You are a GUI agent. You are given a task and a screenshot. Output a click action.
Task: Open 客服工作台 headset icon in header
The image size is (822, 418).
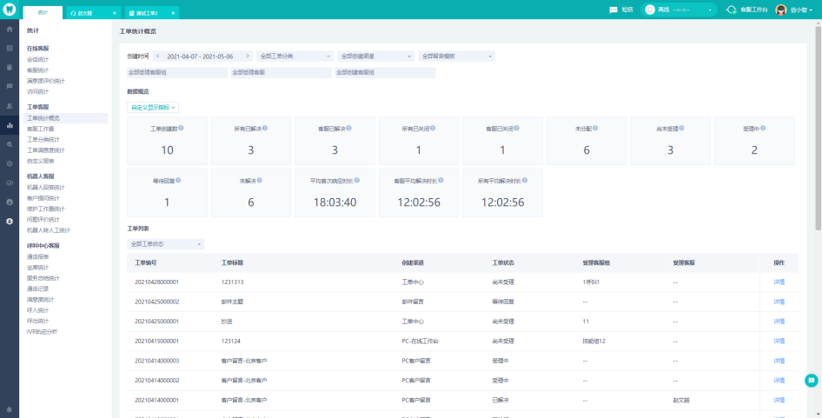pos(732,10)
